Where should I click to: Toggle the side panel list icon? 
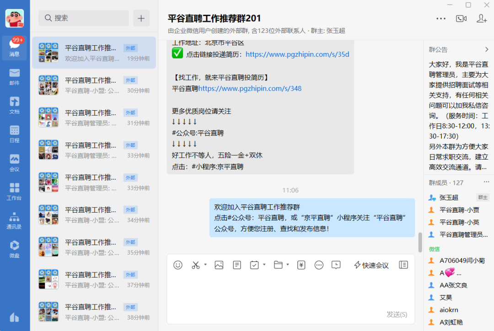pos(403,265)
